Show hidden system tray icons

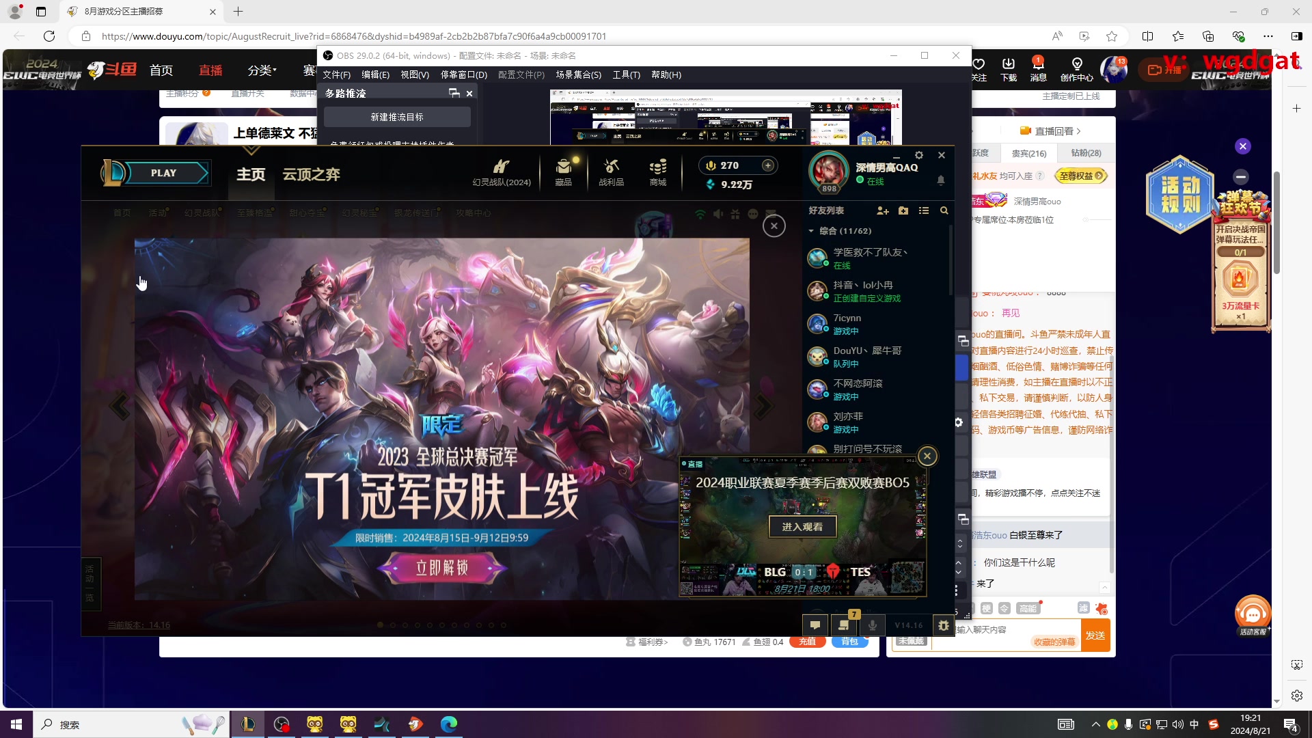[x=1095, y=724]
